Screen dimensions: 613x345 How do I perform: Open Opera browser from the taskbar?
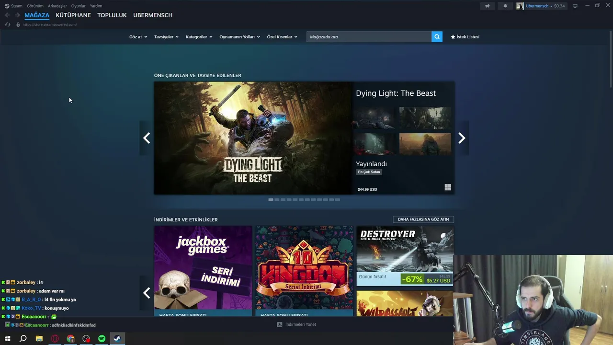55,339
